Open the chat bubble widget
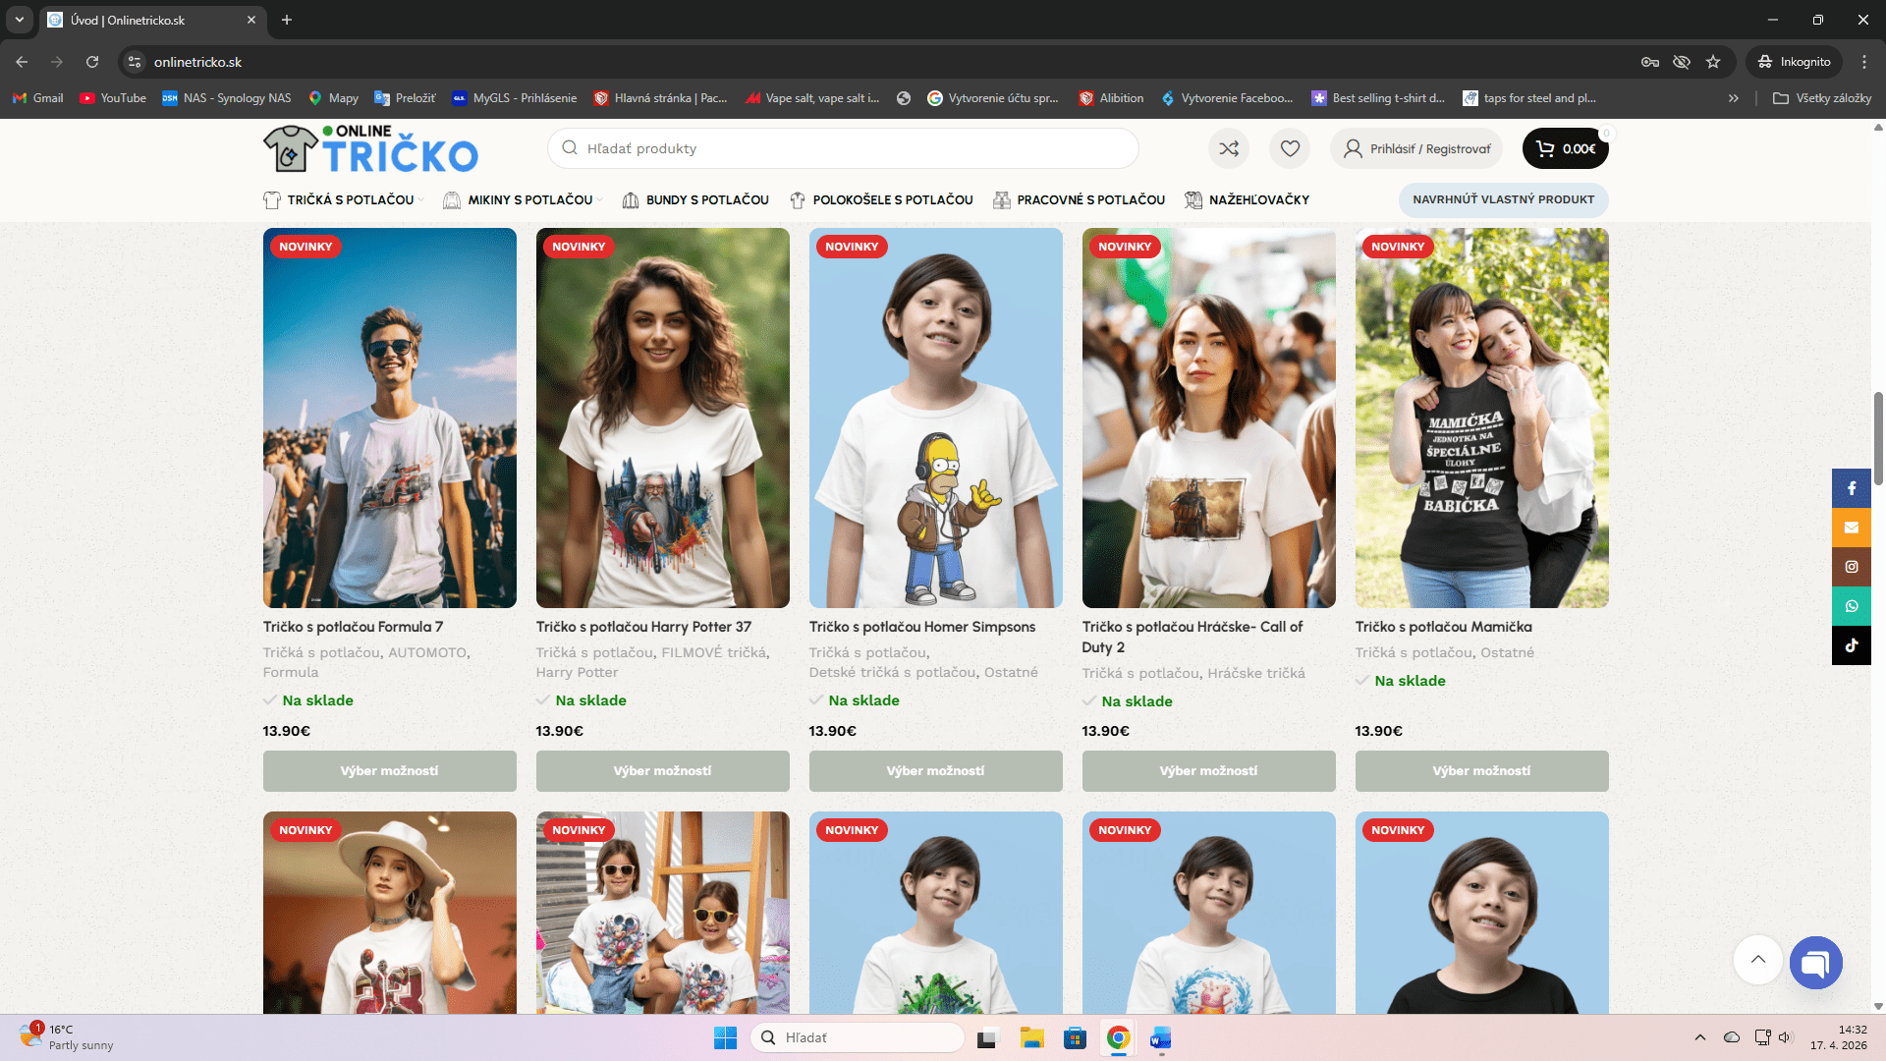1886x1061 pixels. click(1815, 962)
